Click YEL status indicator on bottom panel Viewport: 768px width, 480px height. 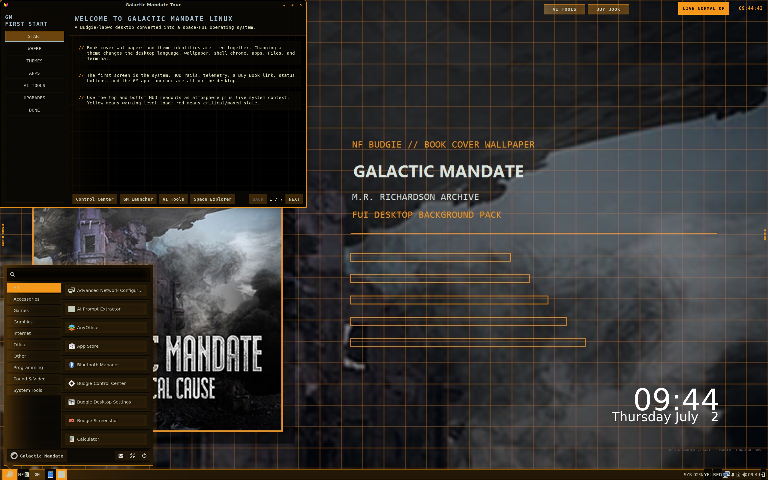pos(708,475)
